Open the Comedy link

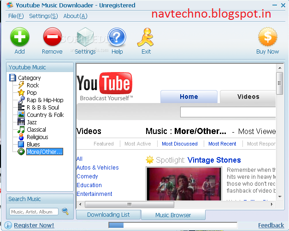[87, 176]
